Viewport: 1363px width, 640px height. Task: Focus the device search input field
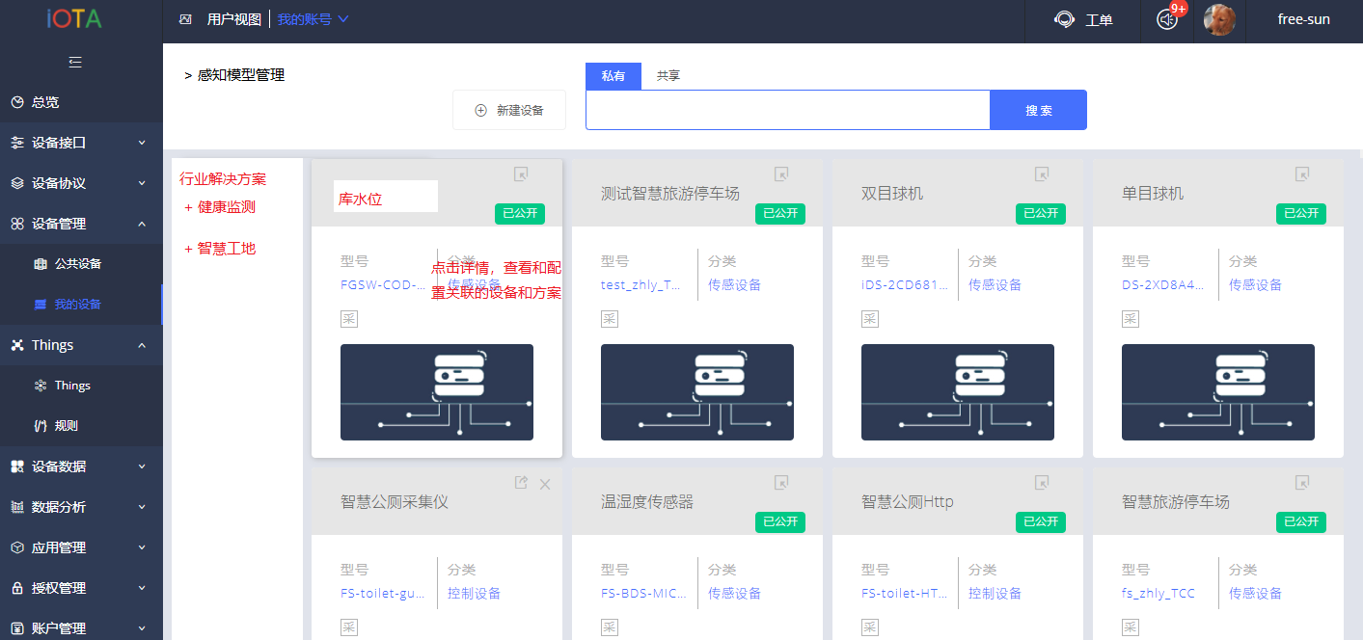787,110
